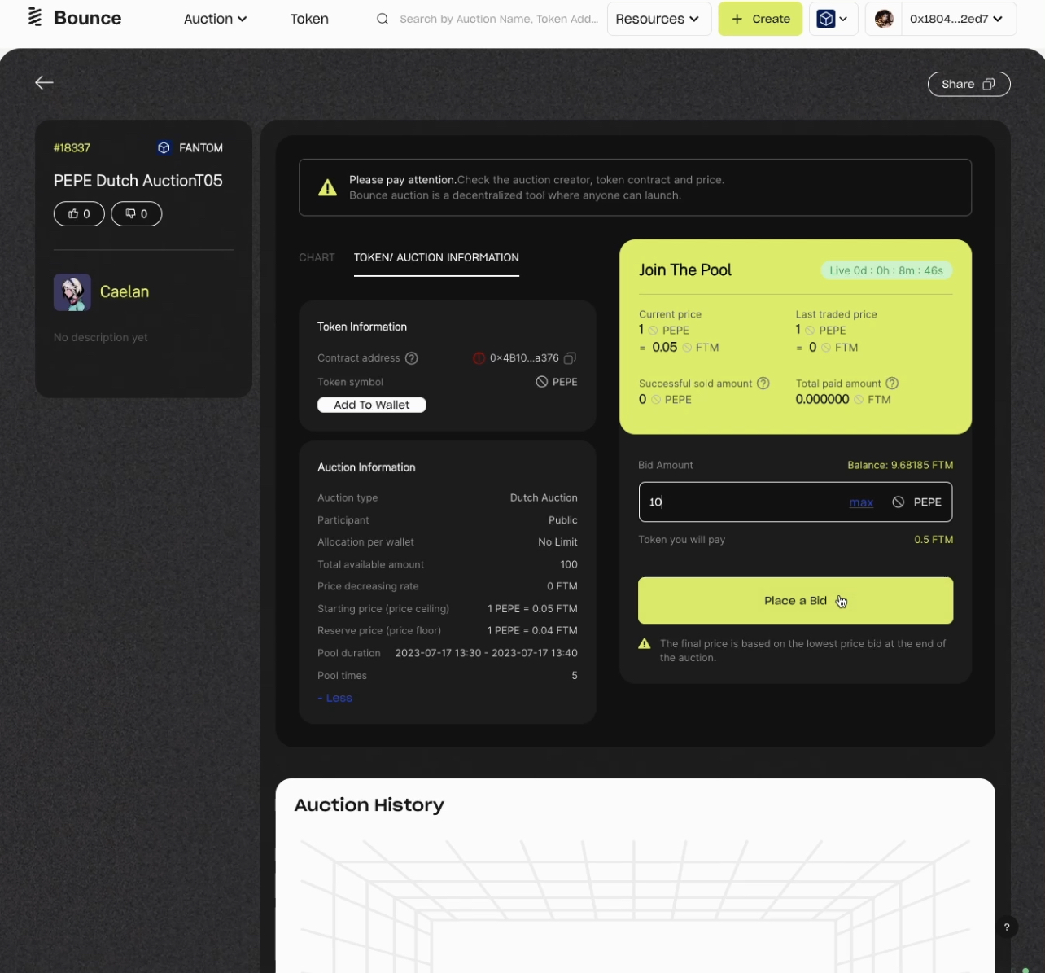Open the Auction dropdown menu

[215, 19]
